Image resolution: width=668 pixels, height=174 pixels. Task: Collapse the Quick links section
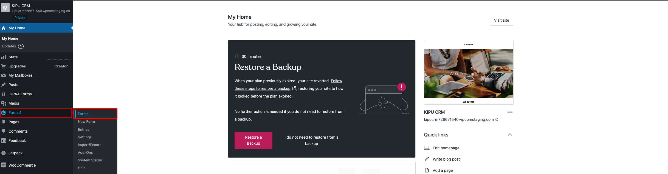tap(510, 135)
